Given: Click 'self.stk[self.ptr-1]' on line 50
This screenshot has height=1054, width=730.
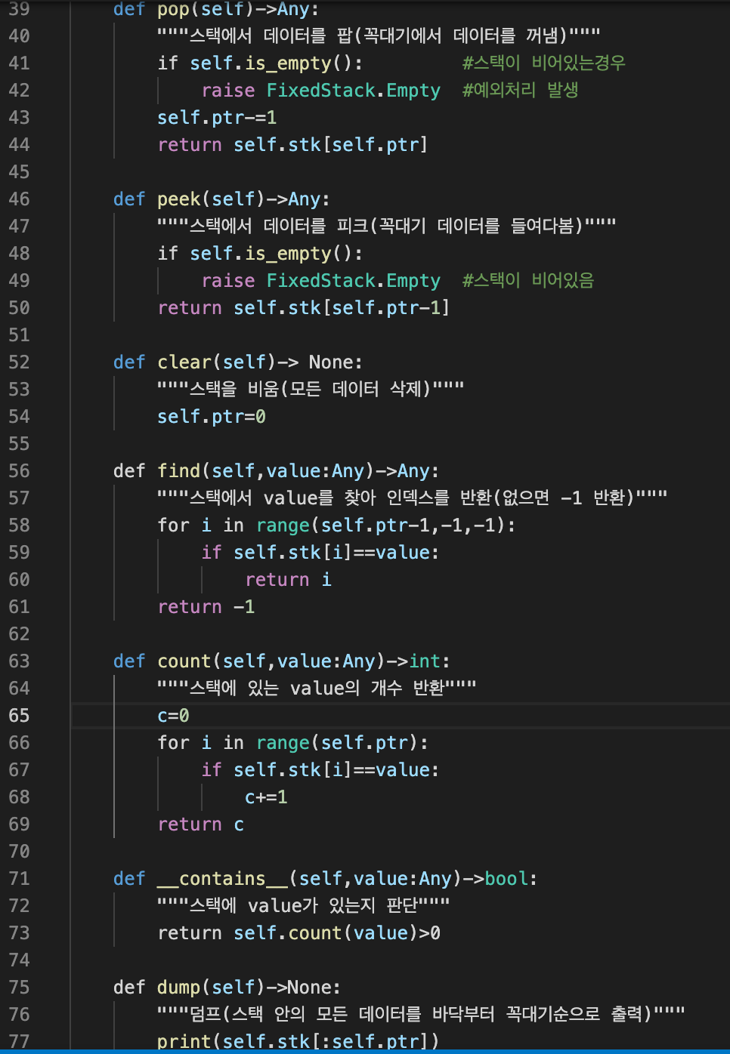Looking at the screenshot, I should [342, 308].
